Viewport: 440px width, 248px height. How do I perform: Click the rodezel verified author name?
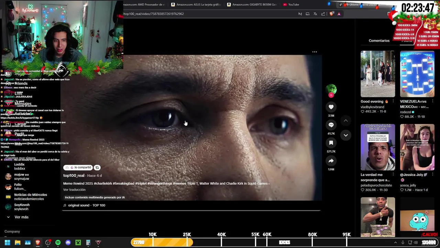406,112
